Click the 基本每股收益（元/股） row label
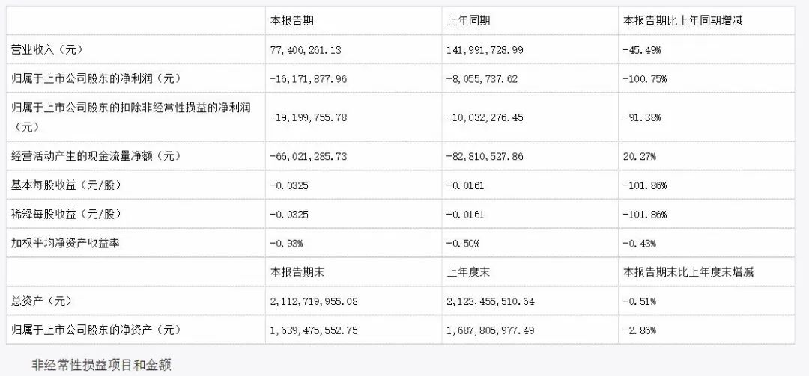Viewport: 809px width, 376px height. coord(62,185)
